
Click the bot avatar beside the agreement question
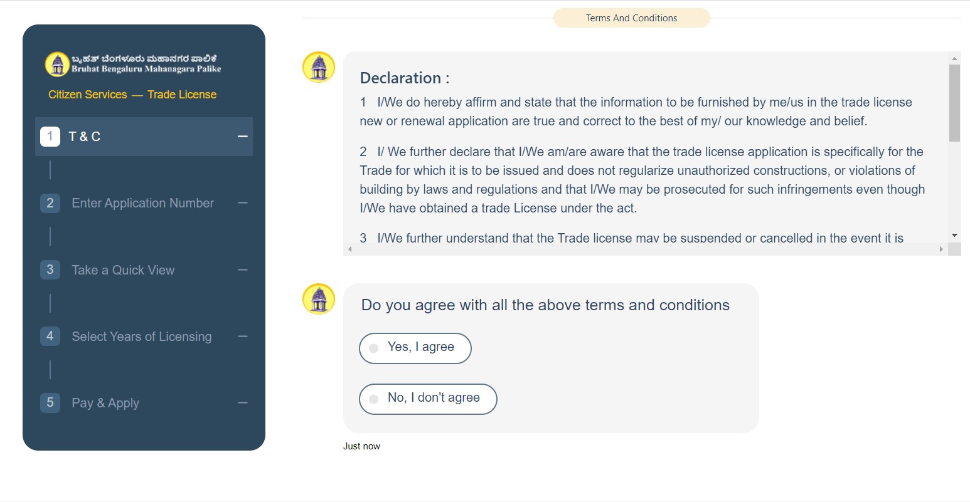pos(319,299)
